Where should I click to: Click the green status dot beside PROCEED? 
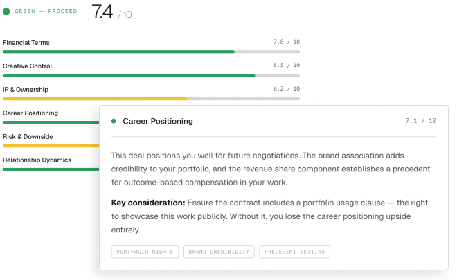[x=6, y=11]
